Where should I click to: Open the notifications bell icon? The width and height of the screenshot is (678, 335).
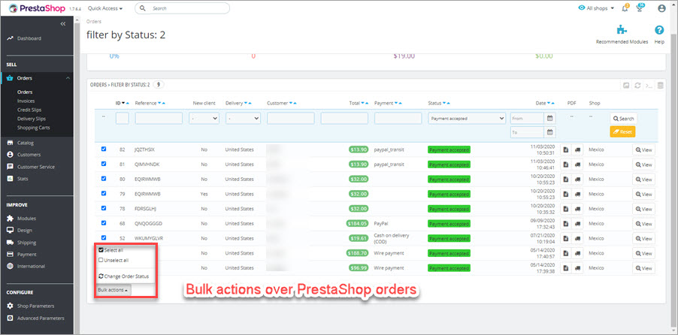coord(625,8)
